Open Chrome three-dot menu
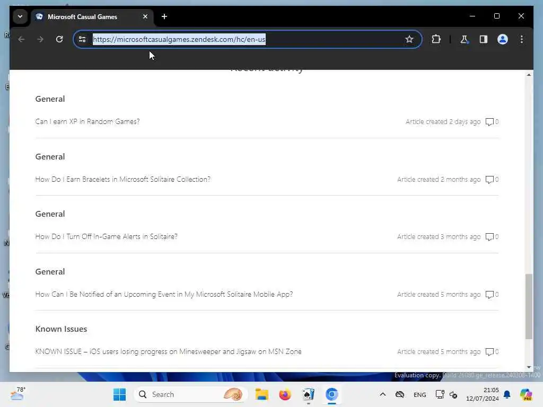Image resolution: width=543 pixels, height=407 pixels. (522, 39)
